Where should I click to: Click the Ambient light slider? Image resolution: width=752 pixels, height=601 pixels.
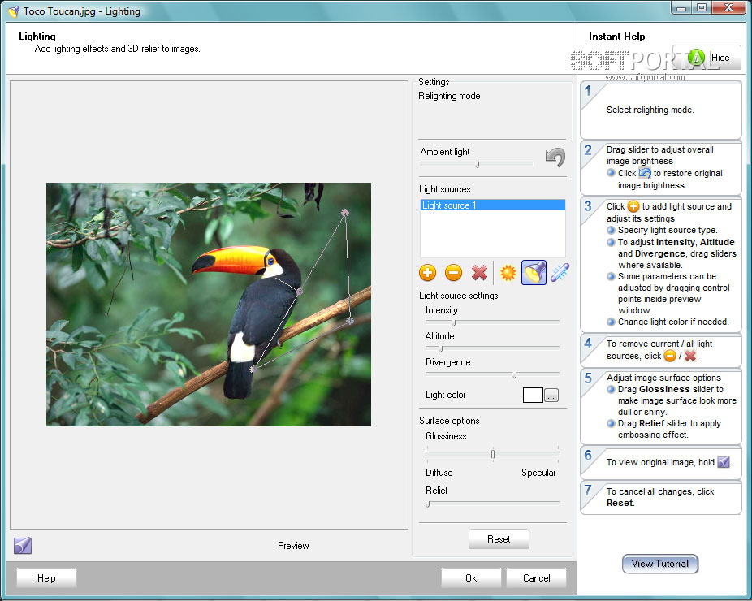(477, 164)
